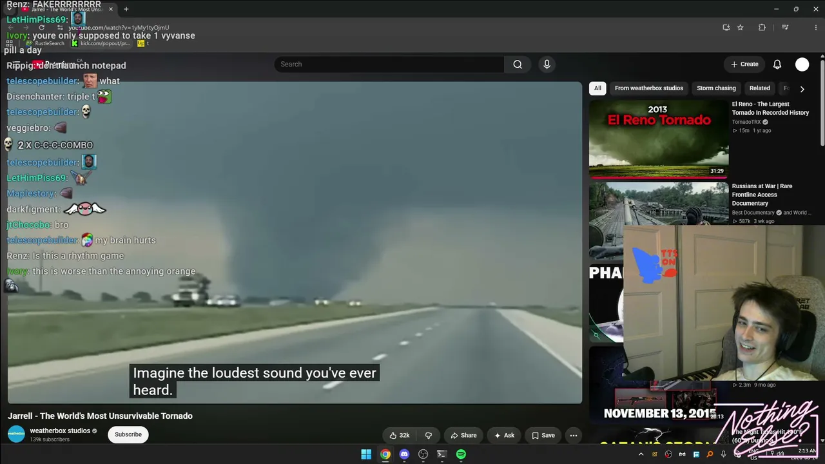The width and height of the screenshot is (825, 464).
Task: Open the YouTube account avatar menu
Action: (x=802, y=64)
